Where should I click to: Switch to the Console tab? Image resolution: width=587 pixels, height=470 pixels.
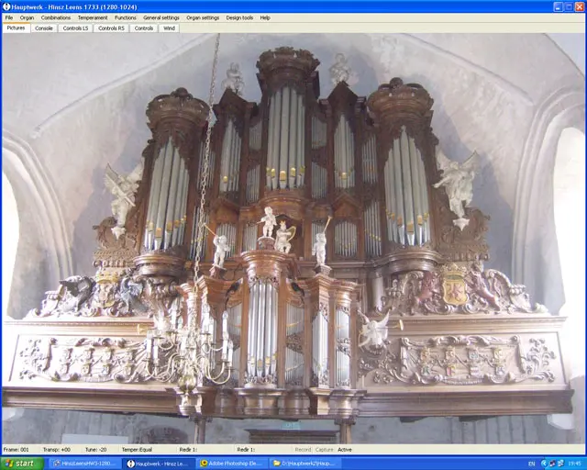(x=44, y=28)
